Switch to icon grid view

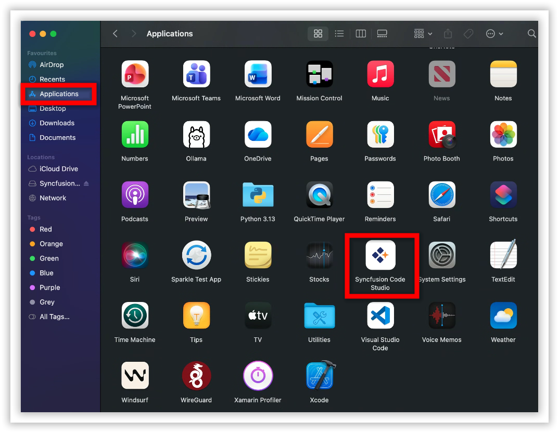click(318, 34)
